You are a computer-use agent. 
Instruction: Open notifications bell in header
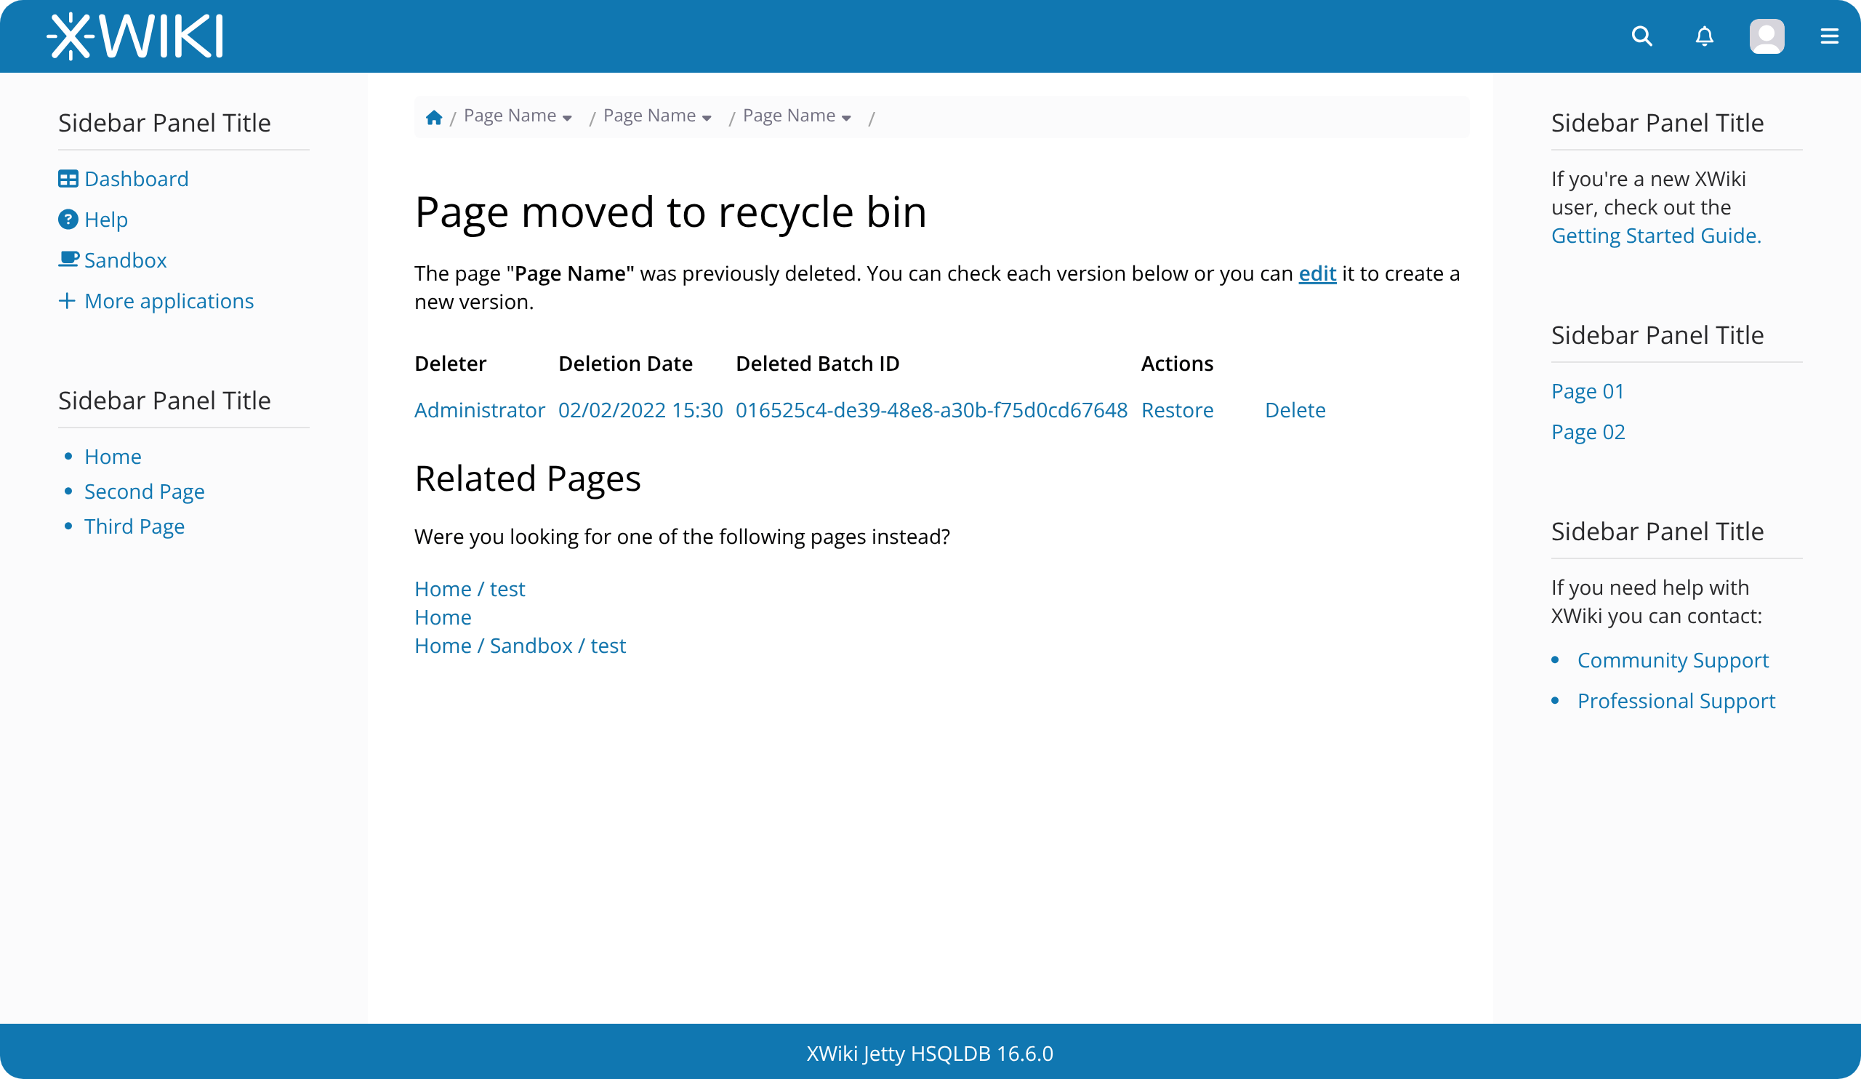(x=1704, y=36)
